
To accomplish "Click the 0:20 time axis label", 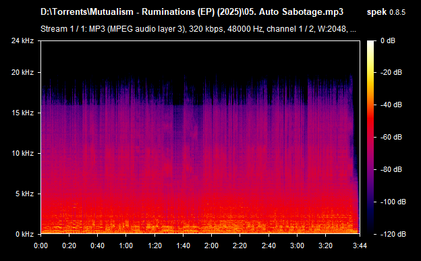I will coord(69,245).
